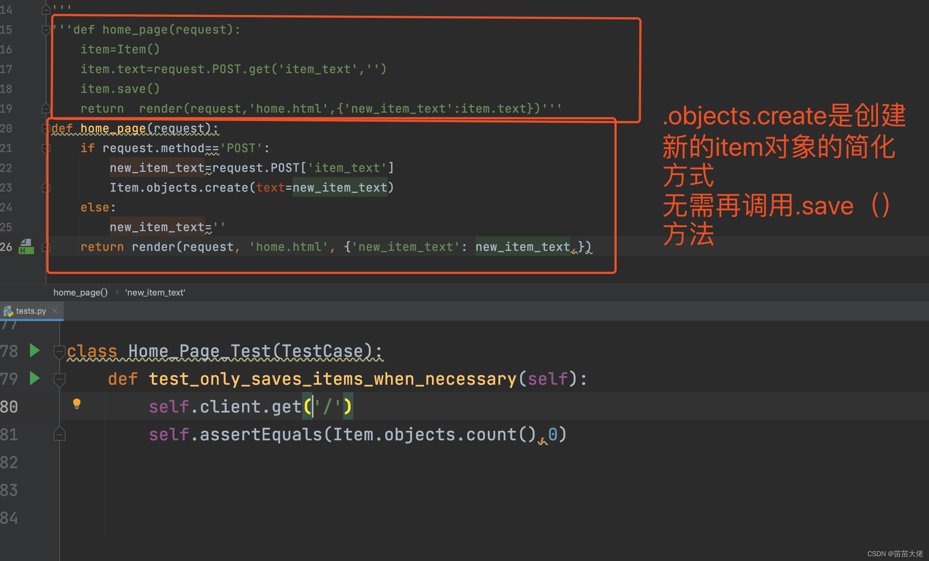Click on item=Item() in commented line 16

(x=120, y=49)
